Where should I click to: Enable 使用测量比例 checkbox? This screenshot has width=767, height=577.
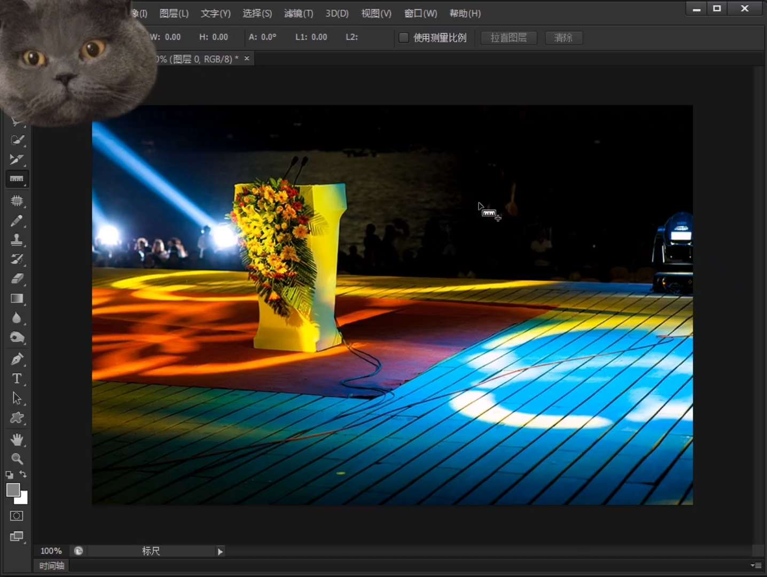[x=404, y=37]
